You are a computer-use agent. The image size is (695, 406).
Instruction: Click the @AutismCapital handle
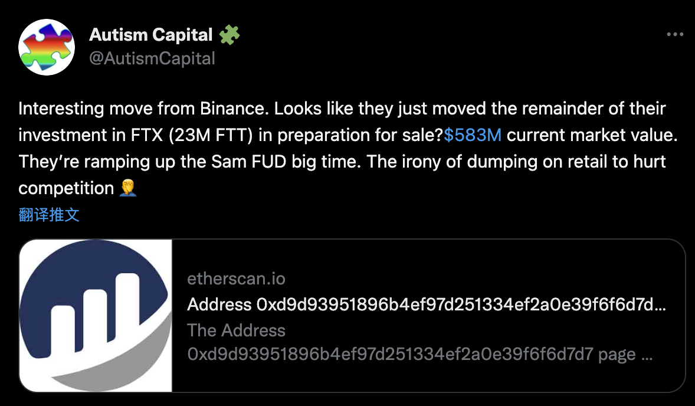152,58
